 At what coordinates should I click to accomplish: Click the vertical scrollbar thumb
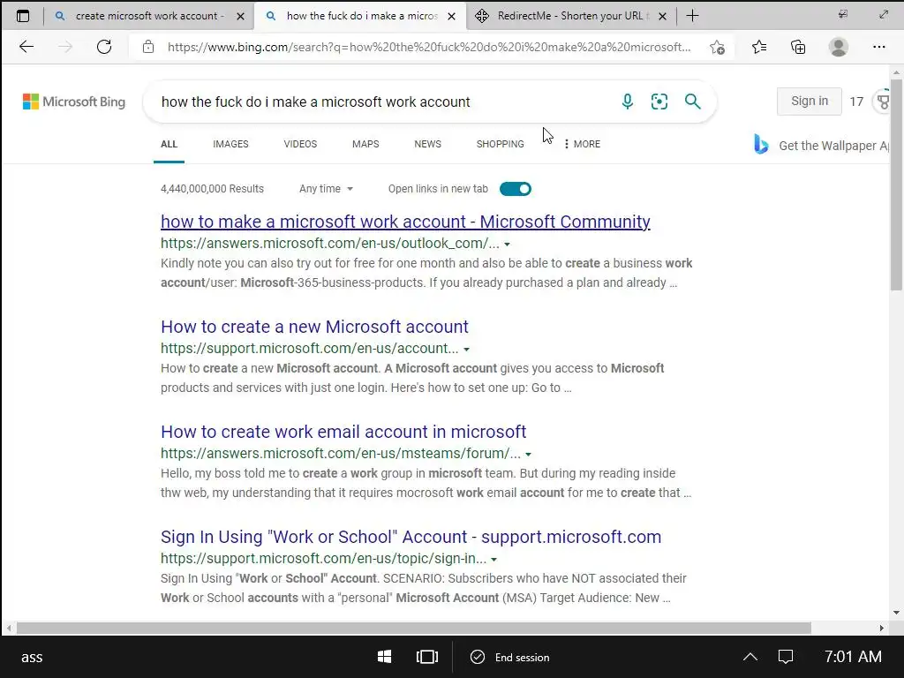[897, 185]
